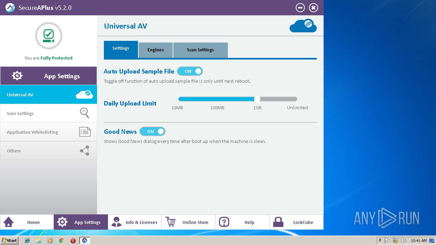This screenshot has width=436, height=245.
Task: Open Windows Explorer folder in taskbar
Action: pos(38,241)
